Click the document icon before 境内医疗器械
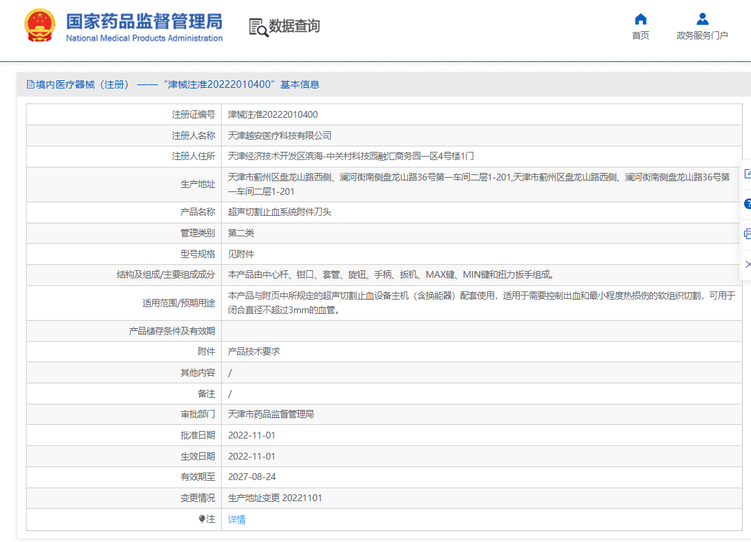The image size is (751, 542). click(x=31, y=84)
